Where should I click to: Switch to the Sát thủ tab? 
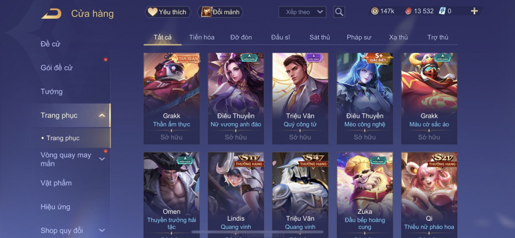point(319,37)
